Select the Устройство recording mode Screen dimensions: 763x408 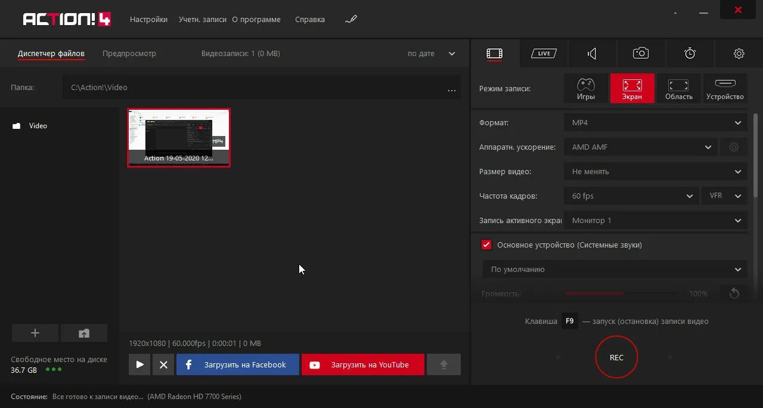pos(725,88)
